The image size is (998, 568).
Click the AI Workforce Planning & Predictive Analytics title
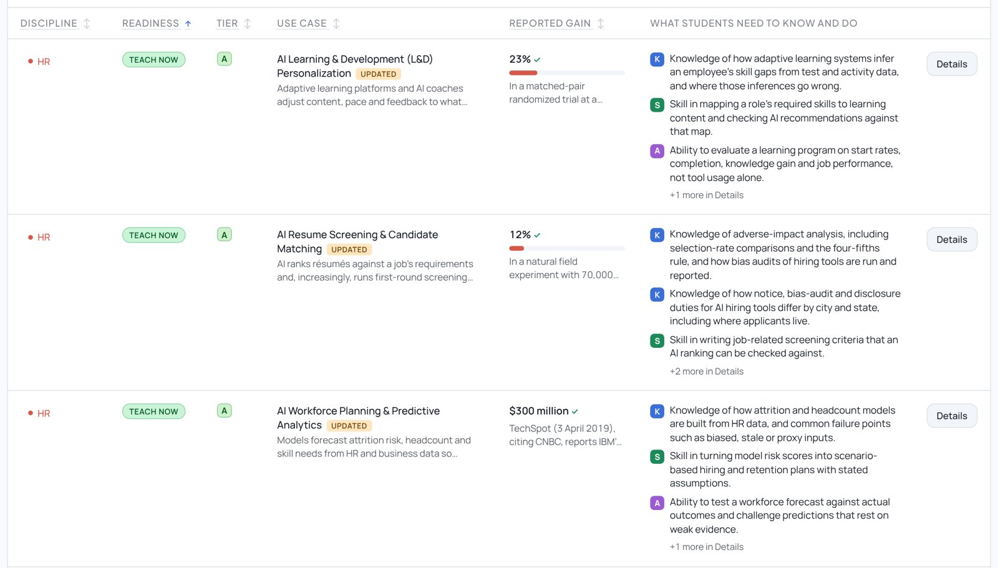(x=358, y=418)
